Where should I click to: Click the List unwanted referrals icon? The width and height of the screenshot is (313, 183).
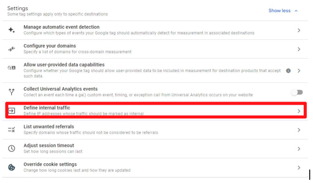[11, 129]
